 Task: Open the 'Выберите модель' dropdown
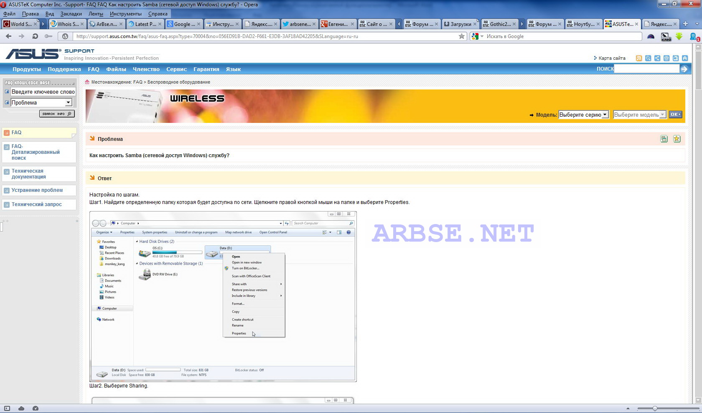(639, 115)
